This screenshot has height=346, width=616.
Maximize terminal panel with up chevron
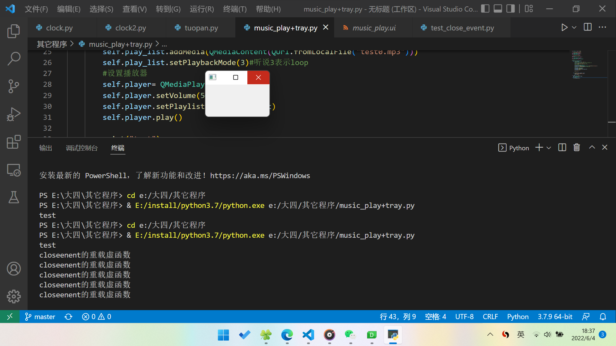(592, 147)
